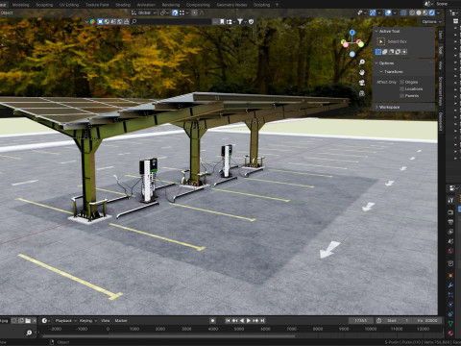Switch to material preview shading
461x346 pixels.
pos(425,12)
